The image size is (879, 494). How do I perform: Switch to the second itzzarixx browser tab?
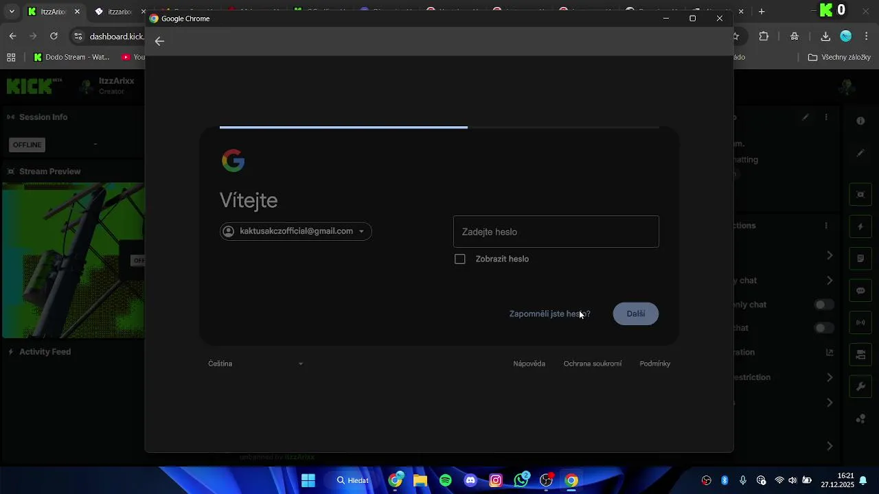118,12
